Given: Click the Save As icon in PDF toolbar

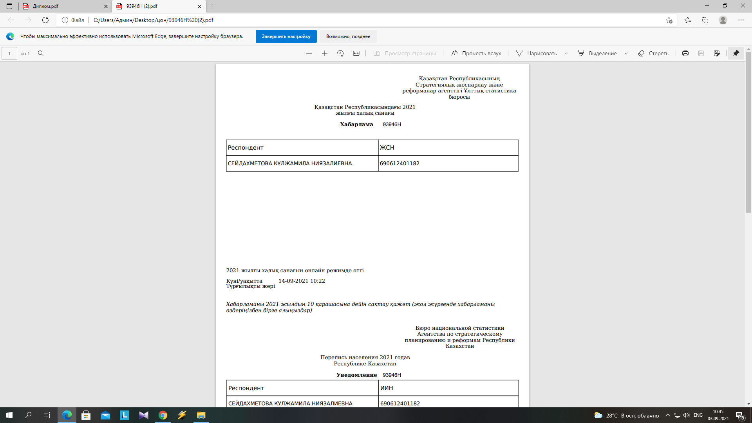Looking at the screenshot, I should click(x=717, y=53).
